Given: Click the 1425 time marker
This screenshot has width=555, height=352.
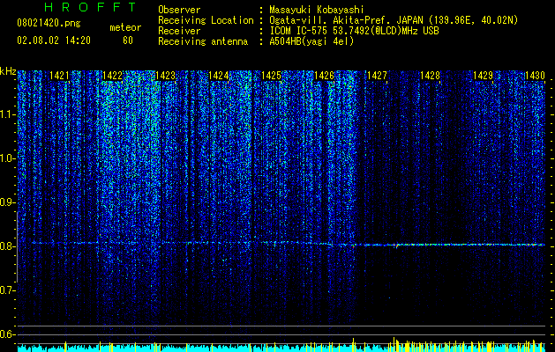Looking at the screenshot, I should click(271, 76).
